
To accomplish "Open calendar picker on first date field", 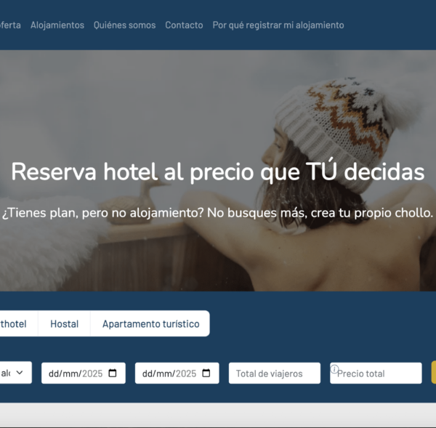I will (x=113, y=373).
